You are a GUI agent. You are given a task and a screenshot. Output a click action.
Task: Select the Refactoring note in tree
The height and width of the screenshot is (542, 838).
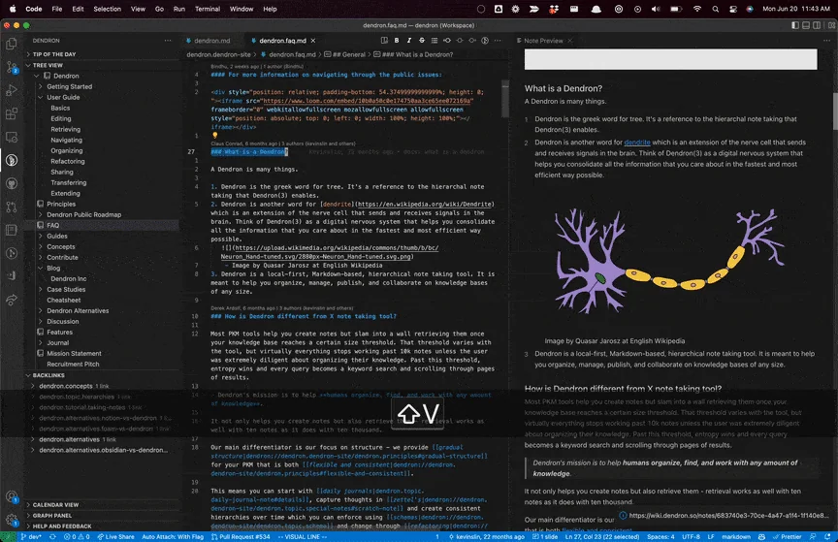67,161
